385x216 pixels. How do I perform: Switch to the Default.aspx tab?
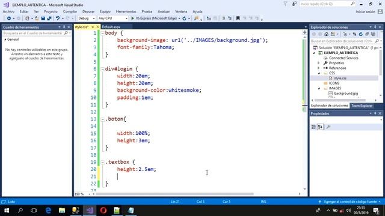111,27
